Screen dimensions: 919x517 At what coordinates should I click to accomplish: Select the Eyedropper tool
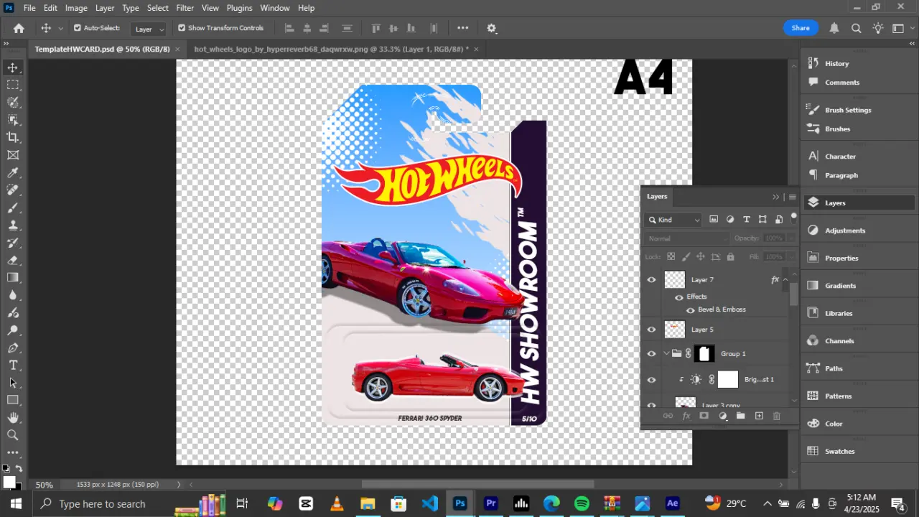click(x=13, y=173)
